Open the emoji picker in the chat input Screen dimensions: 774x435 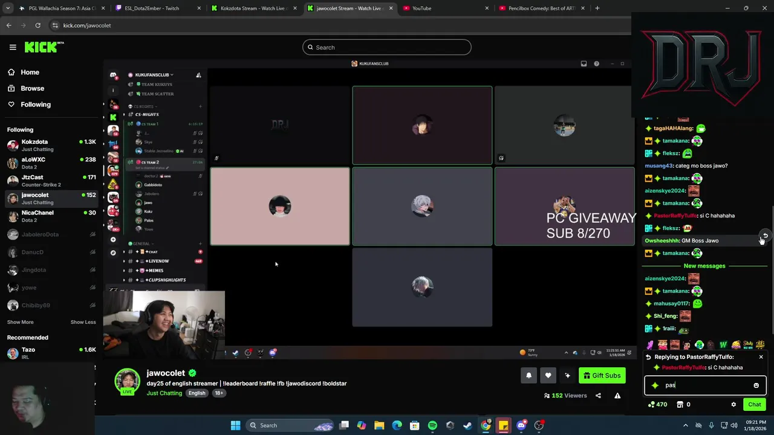[x=756, y=385]
